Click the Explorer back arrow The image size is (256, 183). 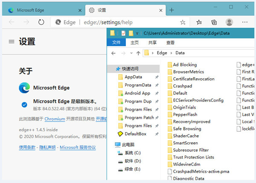point(113,53)
